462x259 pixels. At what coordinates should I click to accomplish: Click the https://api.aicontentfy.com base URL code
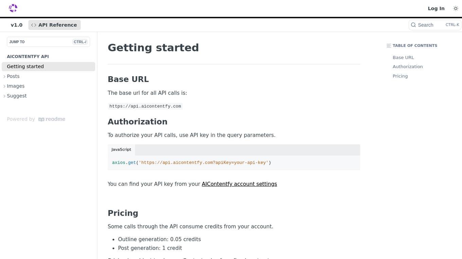(x=145, y=106)
